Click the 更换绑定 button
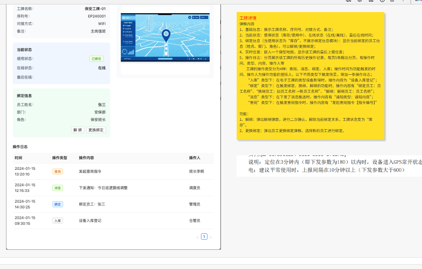Screen dimensions: 422x269 pyautogui.click(x=96, y=130)
